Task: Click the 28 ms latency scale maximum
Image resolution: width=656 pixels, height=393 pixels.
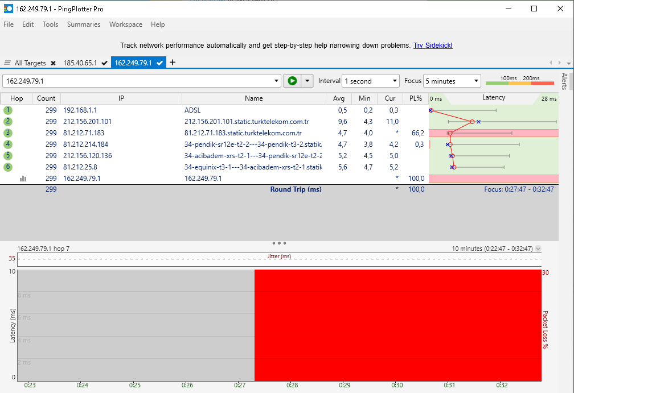Action: click(x=549, y=99)
